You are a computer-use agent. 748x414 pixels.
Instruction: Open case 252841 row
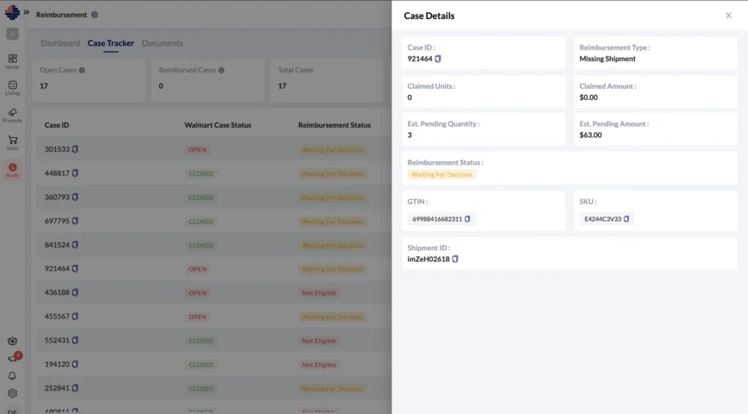tap(214, 388)
